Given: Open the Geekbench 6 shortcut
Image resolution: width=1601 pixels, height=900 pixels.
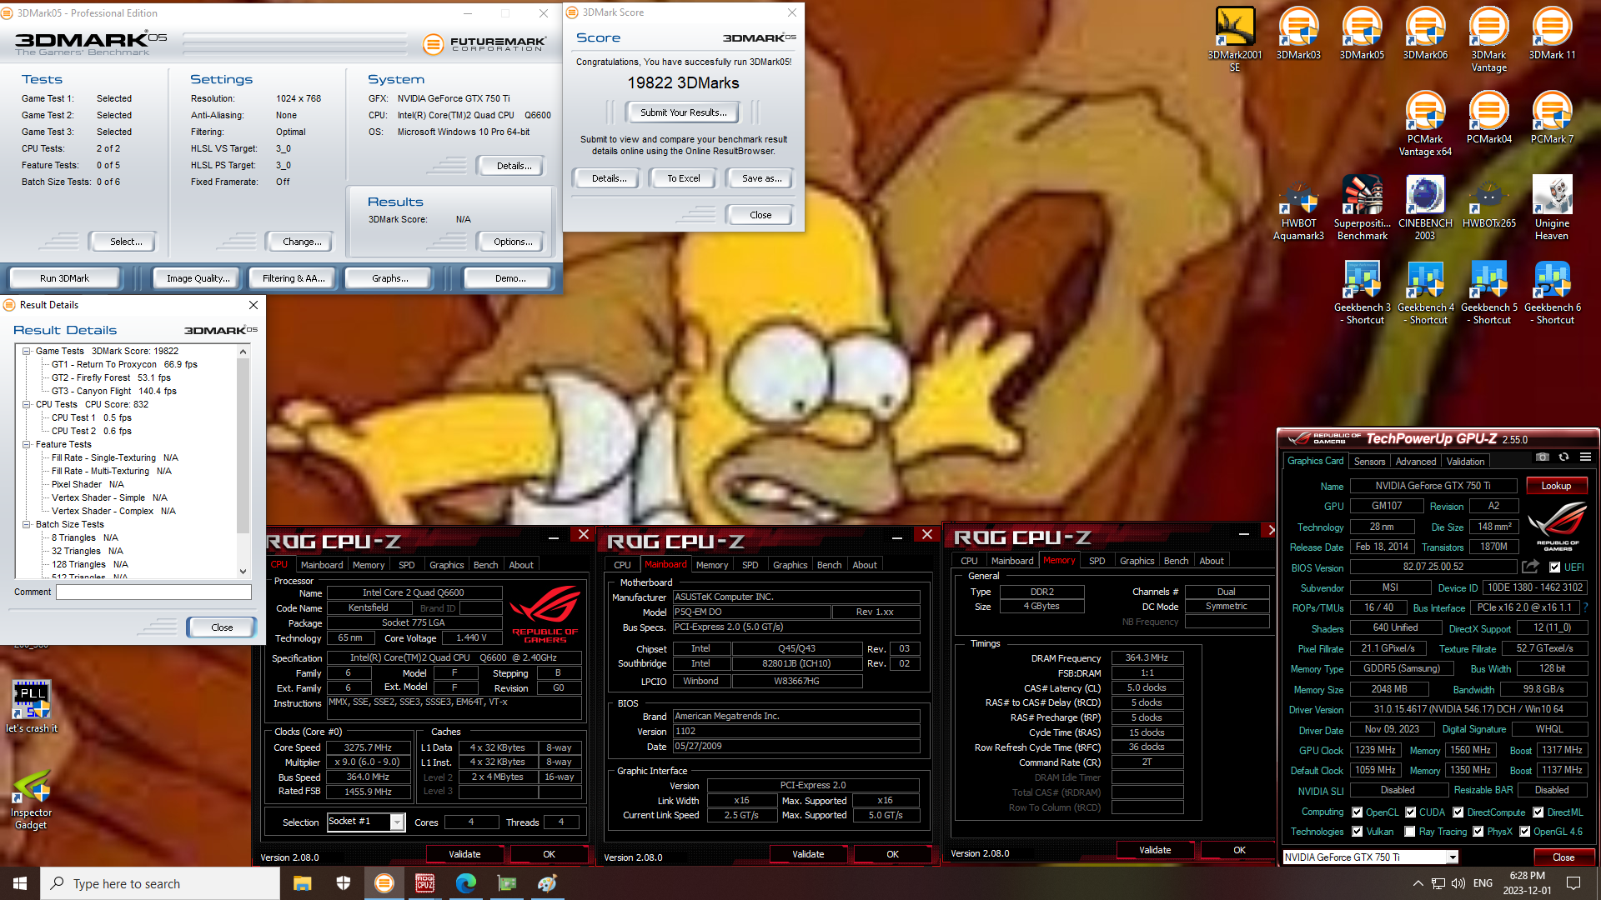Looking at the screenshot, I should (1552, 292).
